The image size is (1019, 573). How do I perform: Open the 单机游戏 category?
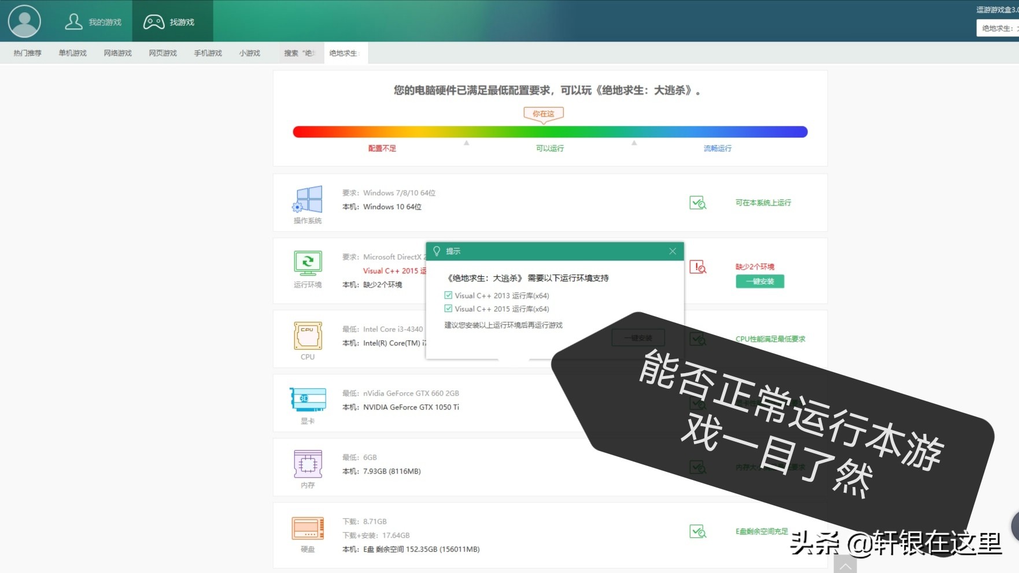pos(72,53)
